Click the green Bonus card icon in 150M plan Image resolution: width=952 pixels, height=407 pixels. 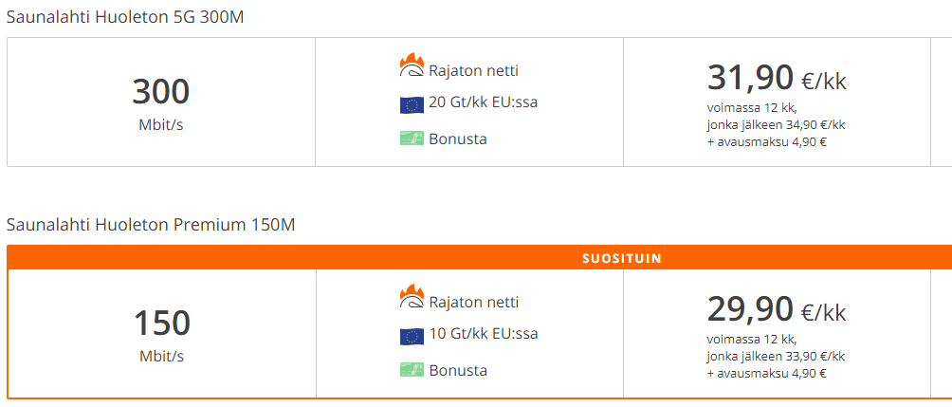412,370
